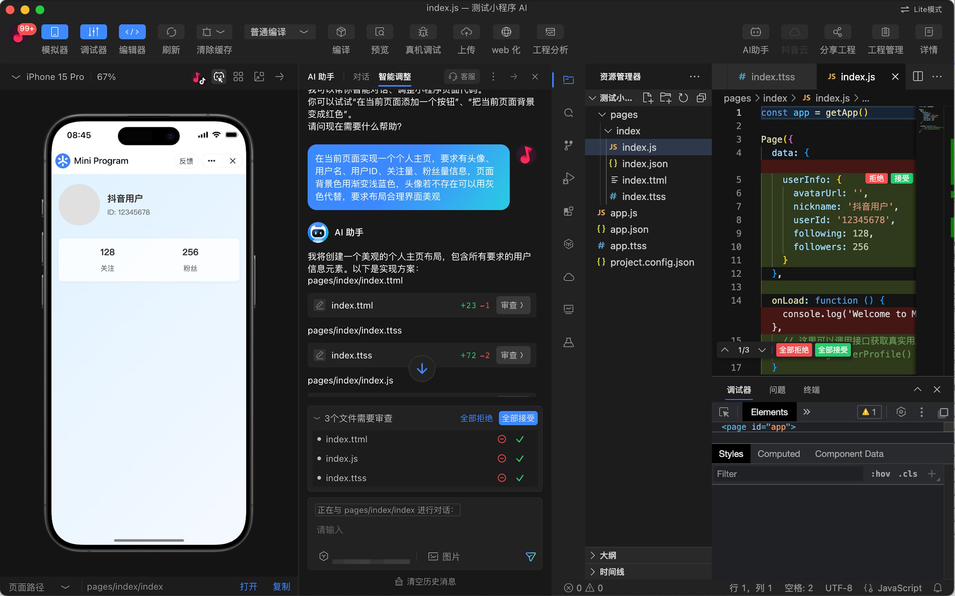The image size is (955, 596).
Task: Collapse the pages folder
Action: pyautogui.click(x=602, y=115)
